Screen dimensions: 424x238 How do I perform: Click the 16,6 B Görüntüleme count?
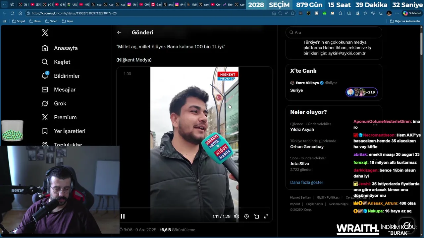click(x=177, y=230)
